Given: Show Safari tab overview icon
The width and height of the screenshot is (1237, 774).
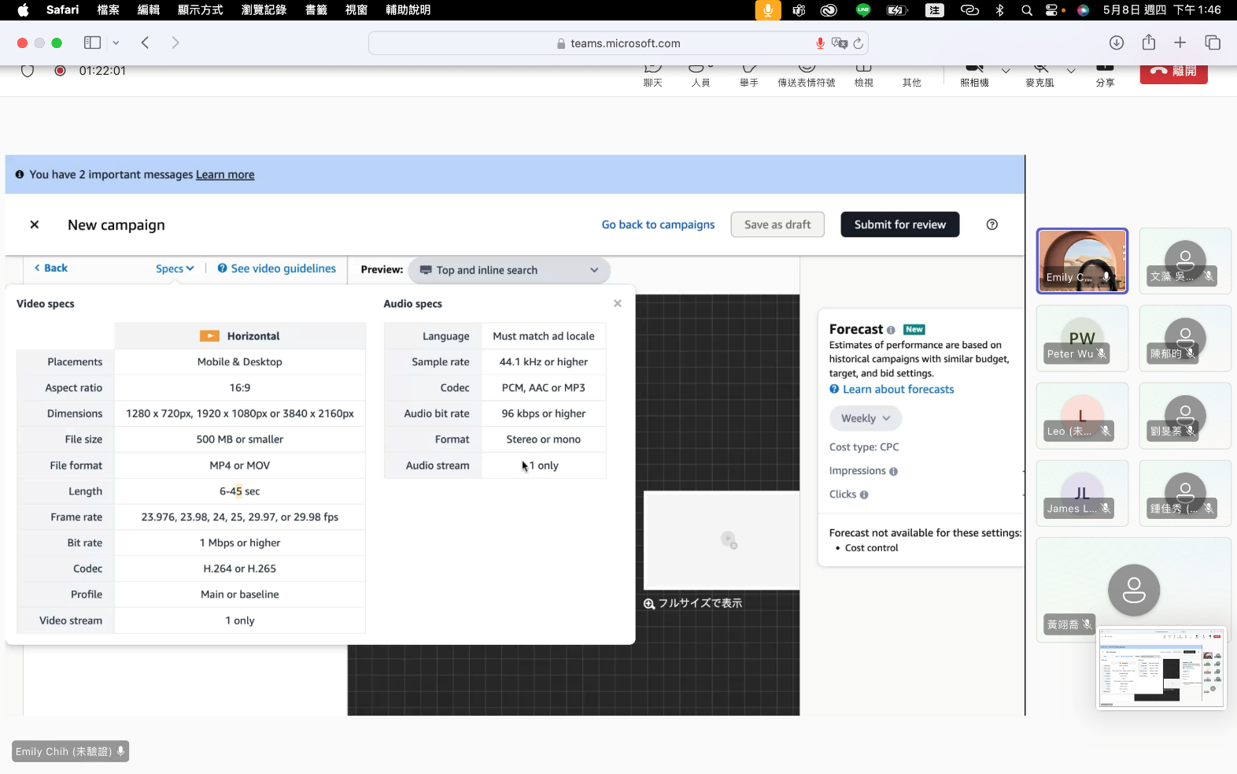Looking at the screenshot, I should click(1212, 43).
